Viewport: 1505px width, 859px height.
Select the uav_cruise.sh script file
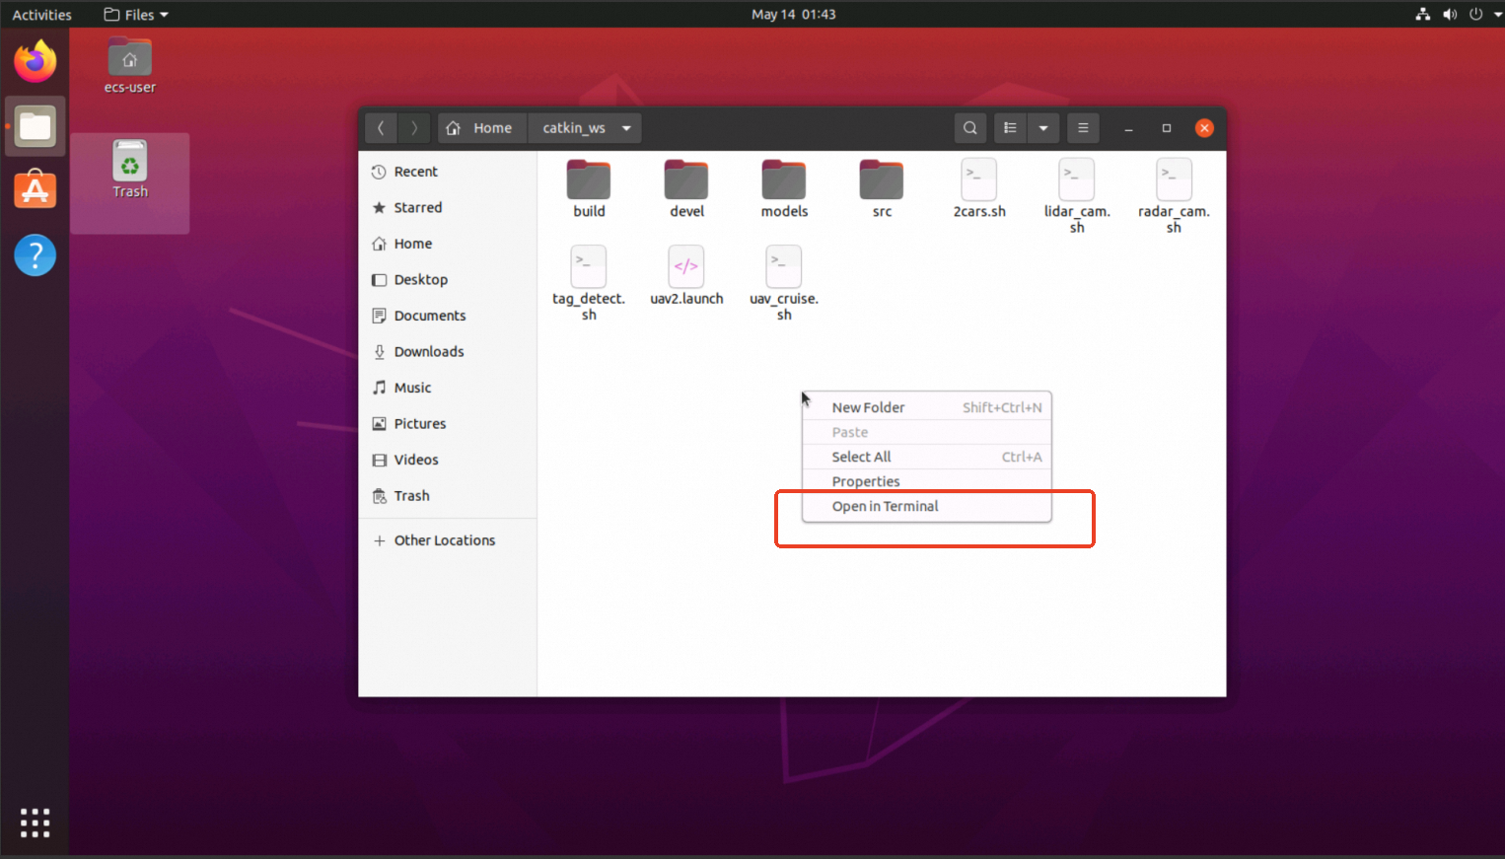(784, 283)
